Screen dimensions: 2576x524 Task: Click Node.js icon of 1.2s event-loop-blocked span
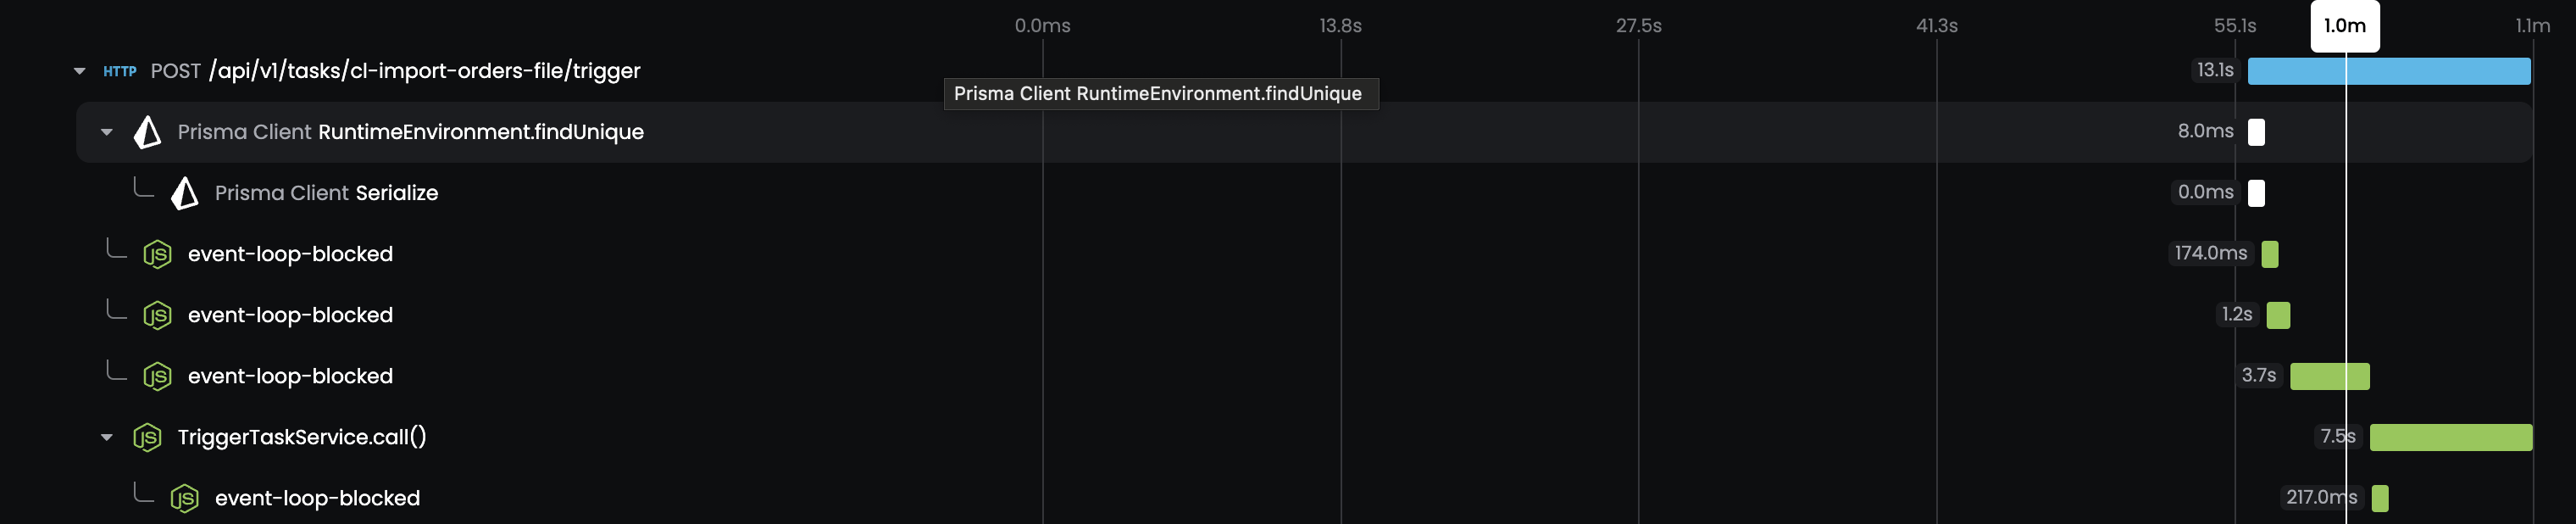tap(157, 315)
